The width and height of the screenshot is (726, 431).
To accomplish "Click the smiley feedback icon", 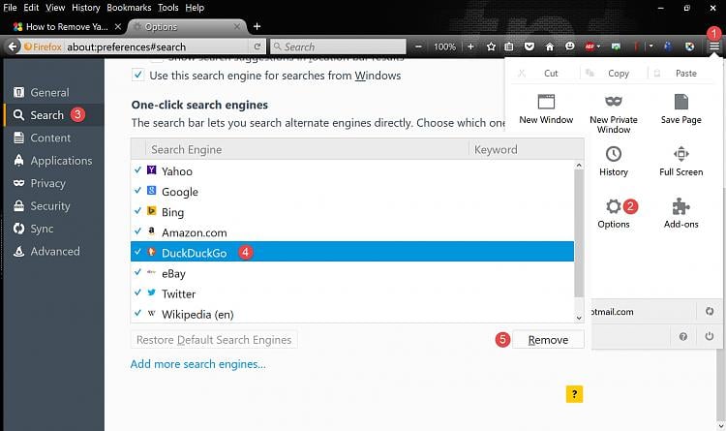I will click(x=570, y=46).
